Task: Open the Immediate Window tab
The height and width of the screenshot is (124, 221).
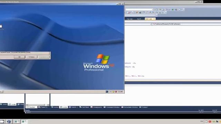Action: point(129,107)
